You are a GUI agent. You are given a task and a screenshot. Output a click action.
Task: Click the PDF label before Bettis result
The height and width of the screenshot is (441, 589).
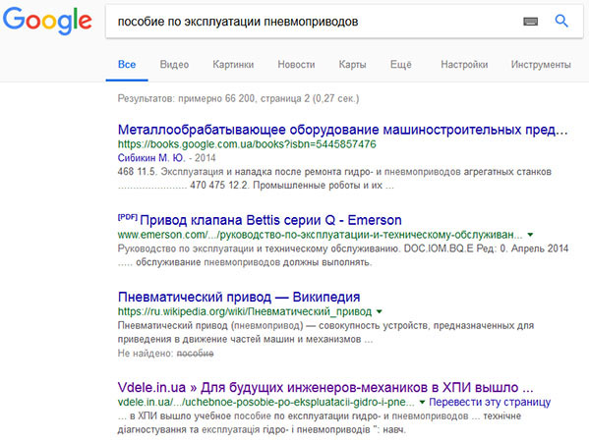click(x=128, y=217)
